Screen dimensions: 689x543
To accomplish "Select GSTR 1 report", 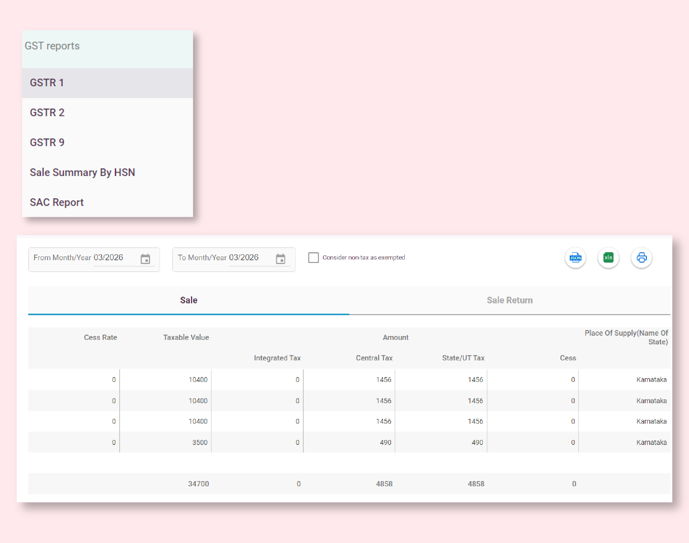I will click(47, 83).
